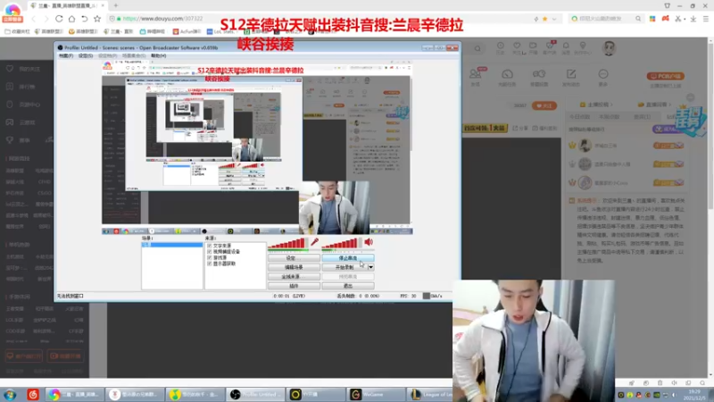This screenshot has width=714, height=402.
Task: Open dropdown arrow beside 开始录制
Action: [x=371, y=267]
